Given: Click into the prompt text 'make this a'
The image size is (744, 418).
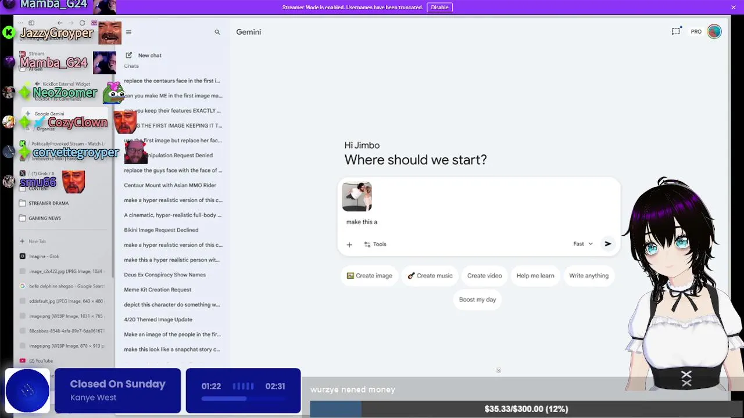Looking at the screenshot, I should pos(362,222).
